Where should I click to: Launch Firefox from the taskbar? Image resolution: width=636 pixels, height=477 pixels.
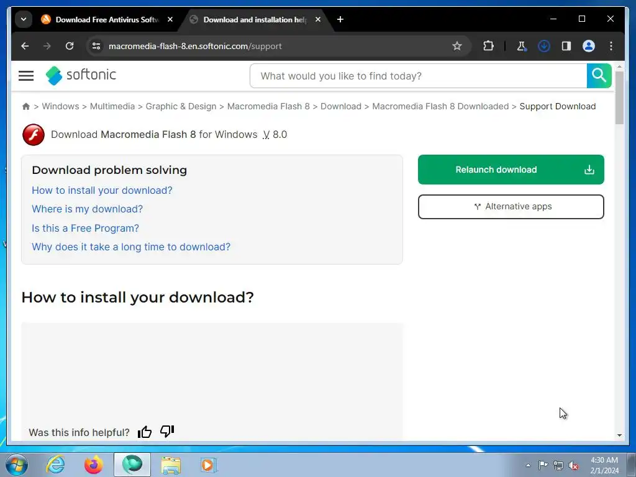coord(94,465)
